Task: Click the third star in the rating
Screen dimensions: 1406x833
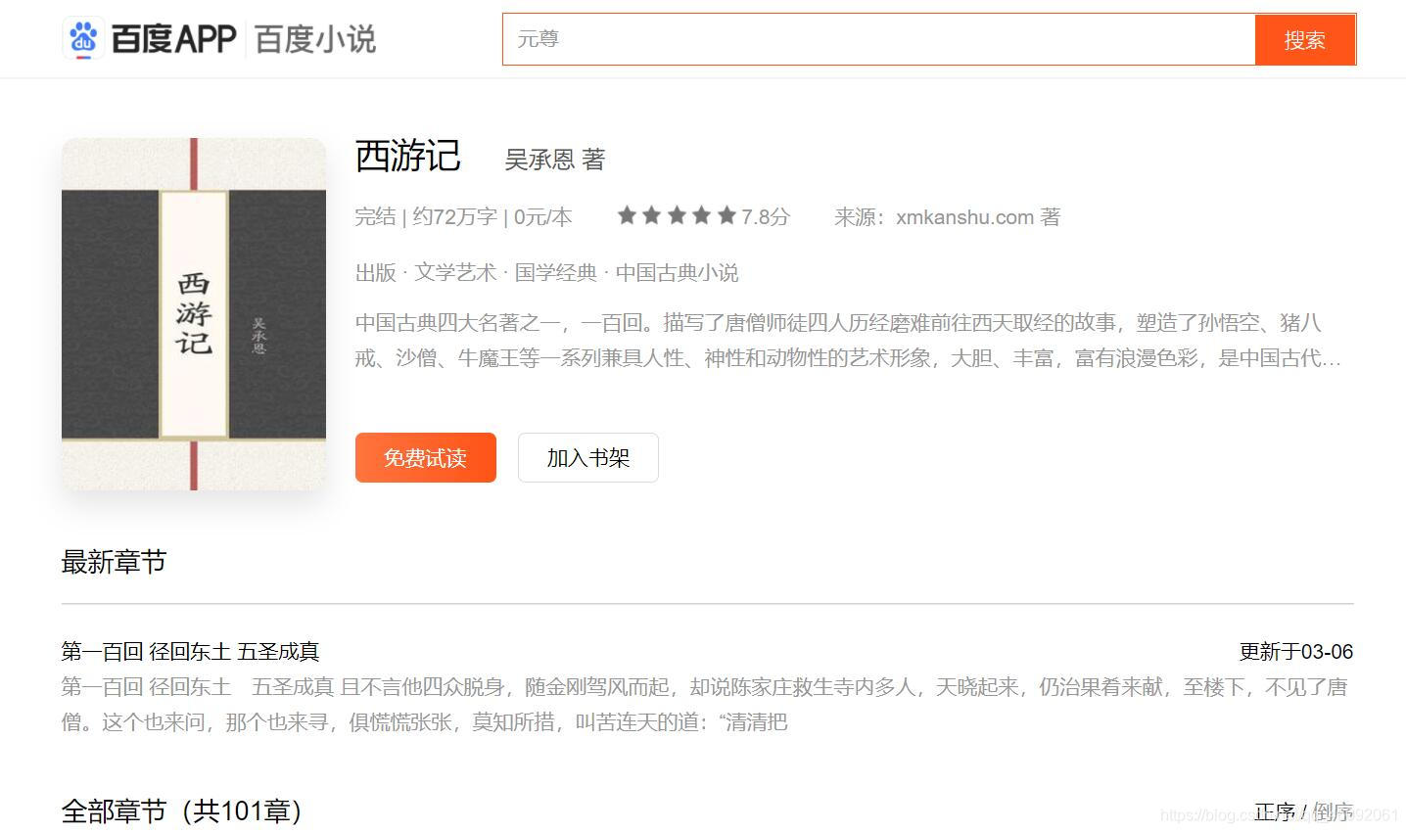Action: [677, 214]
